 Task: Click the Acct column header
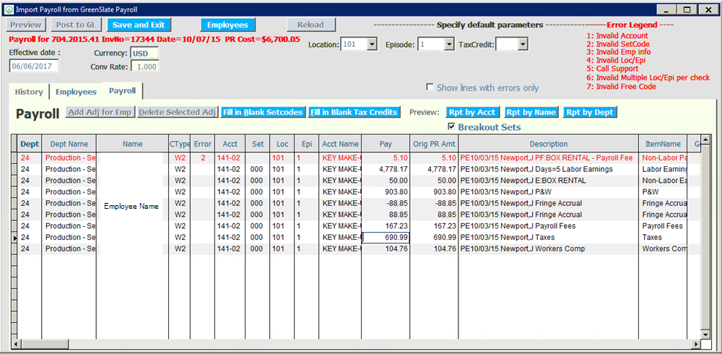(x=230, y=144)
